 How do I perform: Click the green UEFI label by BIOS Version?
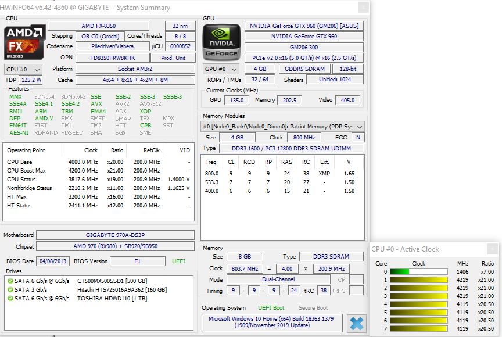tap(178, 261)
